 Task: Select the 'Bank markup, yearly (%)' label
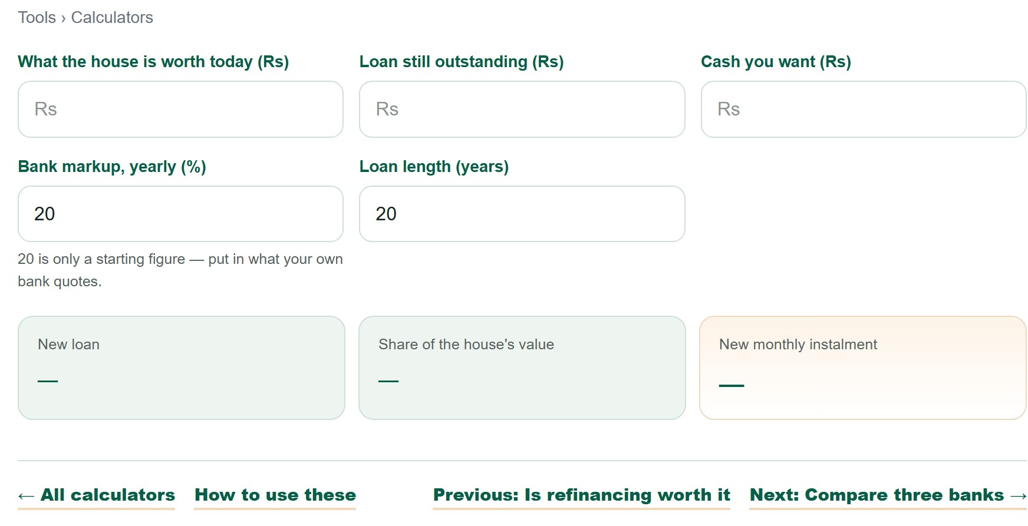[x=112, y=167]
